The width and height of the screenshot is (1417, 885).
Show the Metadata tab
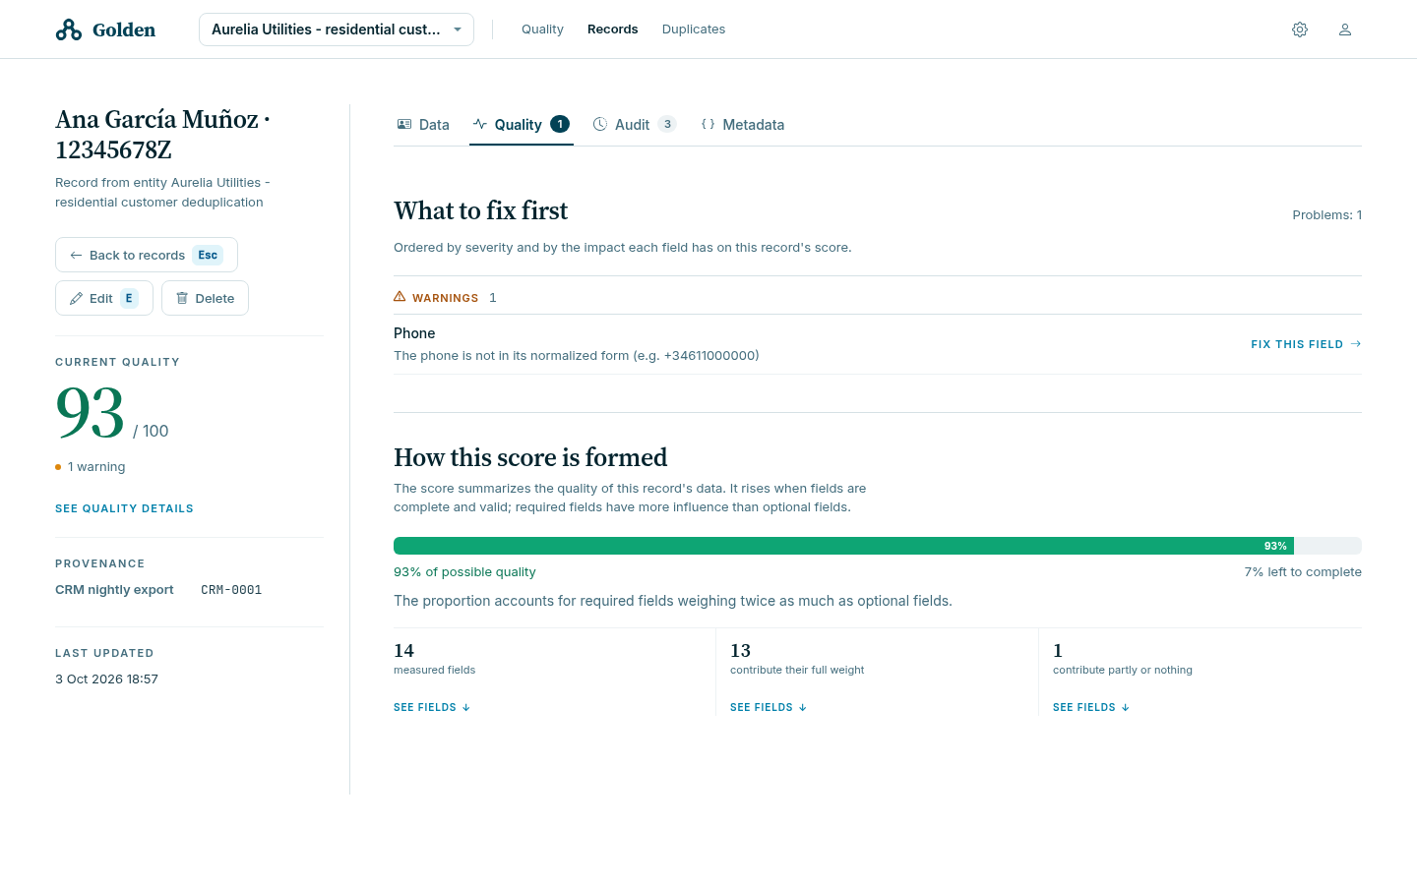tap(743, 125)
